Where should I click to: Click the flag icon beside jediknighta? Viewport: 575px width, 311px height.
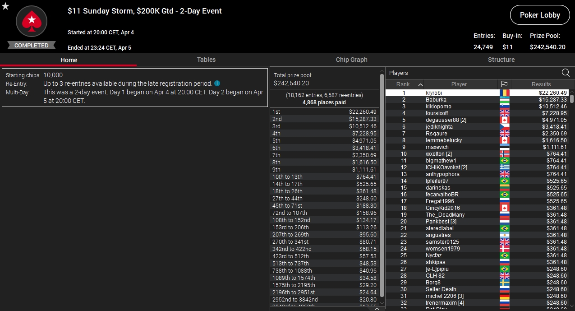(504, 127)
